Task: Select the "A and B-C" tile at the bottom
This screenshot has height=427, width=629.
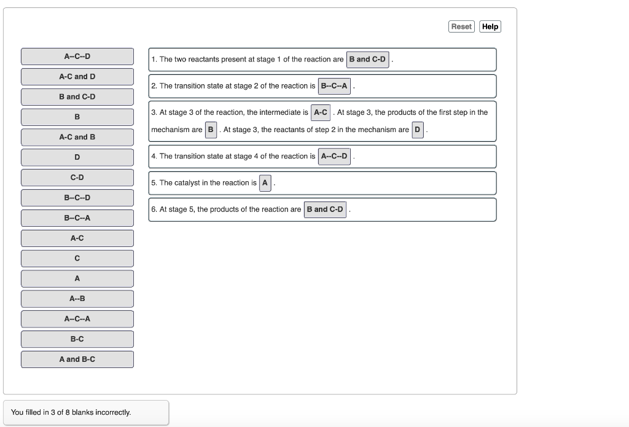Action: (x=77, y=359)
